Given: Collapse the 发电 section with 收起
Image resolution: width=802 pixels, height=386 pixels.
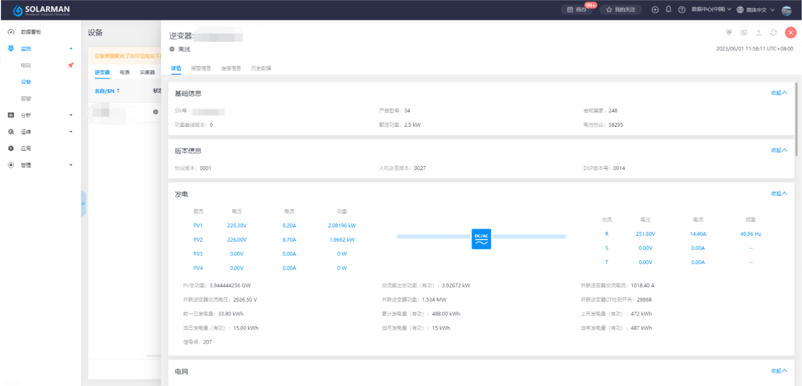Looking at the screenshot, I should [x=778, y=194].
